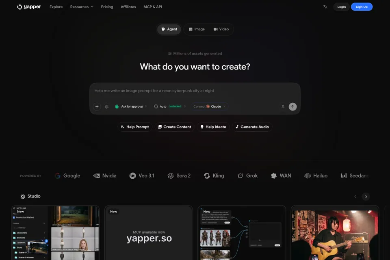Click the Hailuo model logo
Viewport: 390px width, 260px height.
pos(316,175)
